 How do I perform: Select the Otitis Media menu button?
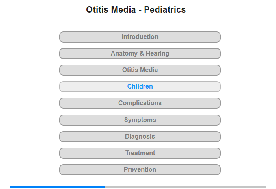tap(140, 70)
